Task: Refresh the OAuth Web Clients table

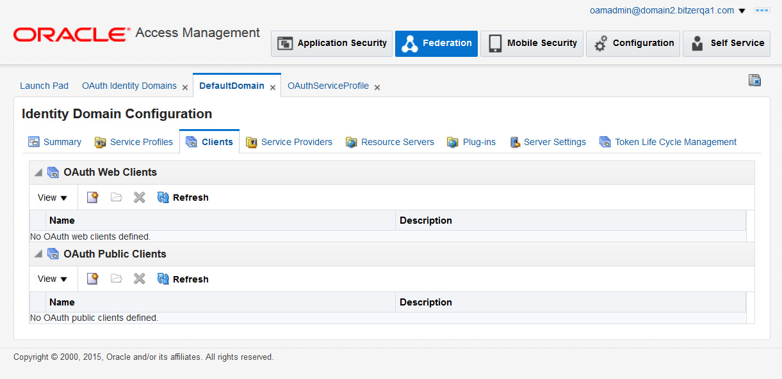Action: point(183,197)
